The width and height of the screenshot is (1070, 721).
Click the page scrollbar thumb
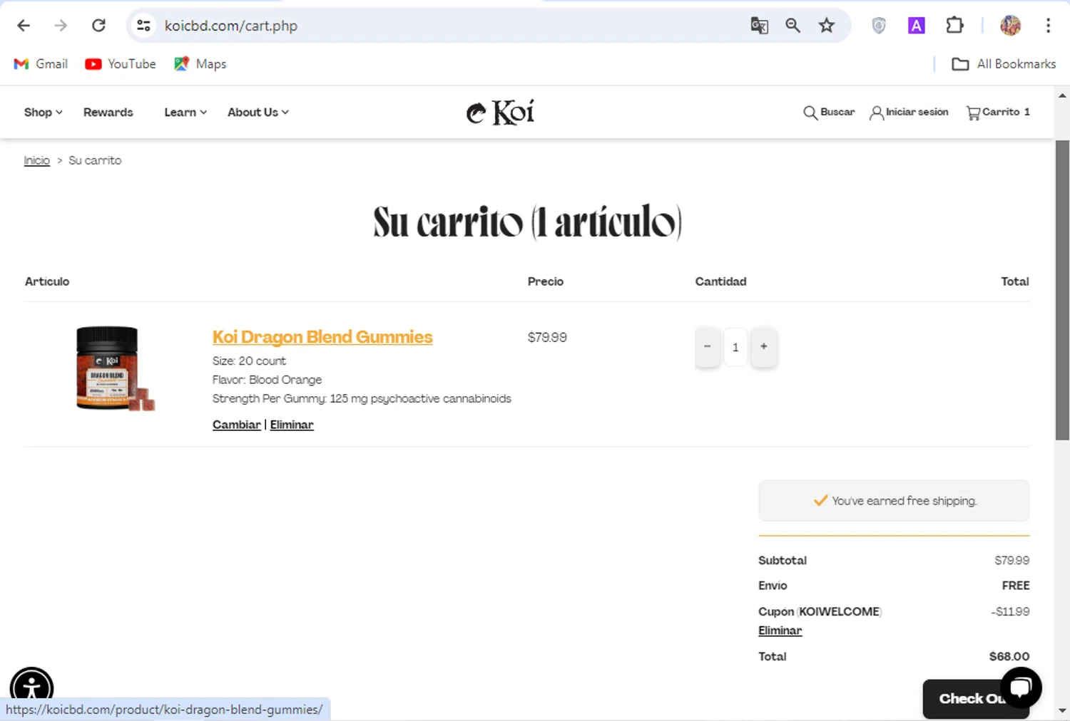1062,290
